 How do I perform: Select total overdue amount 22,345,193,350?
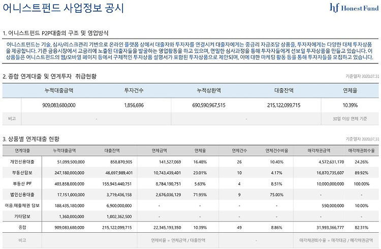point(168,228)
